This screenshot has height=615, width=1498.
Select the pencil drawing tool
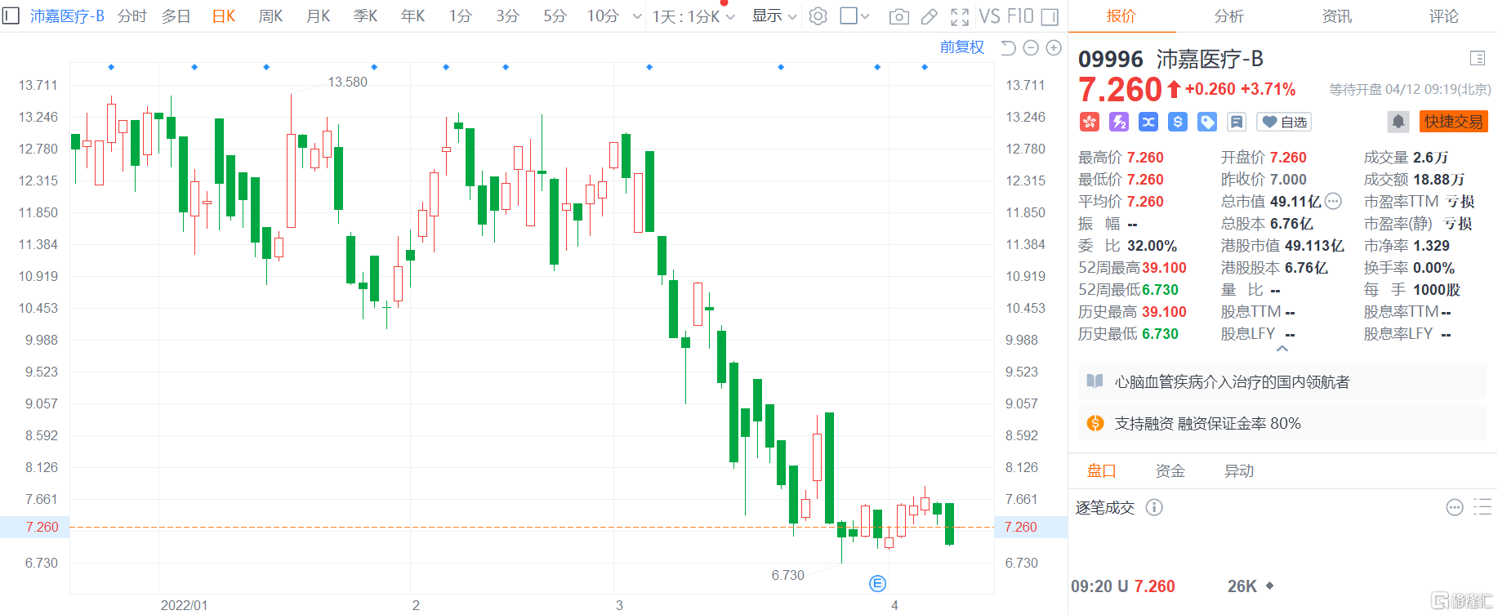coord(929,16)
